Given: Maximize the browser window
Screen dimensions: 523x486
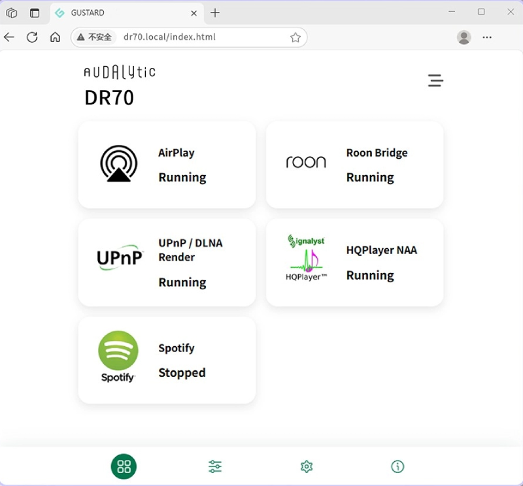Looking at the screenshot, I should point(481,12).
